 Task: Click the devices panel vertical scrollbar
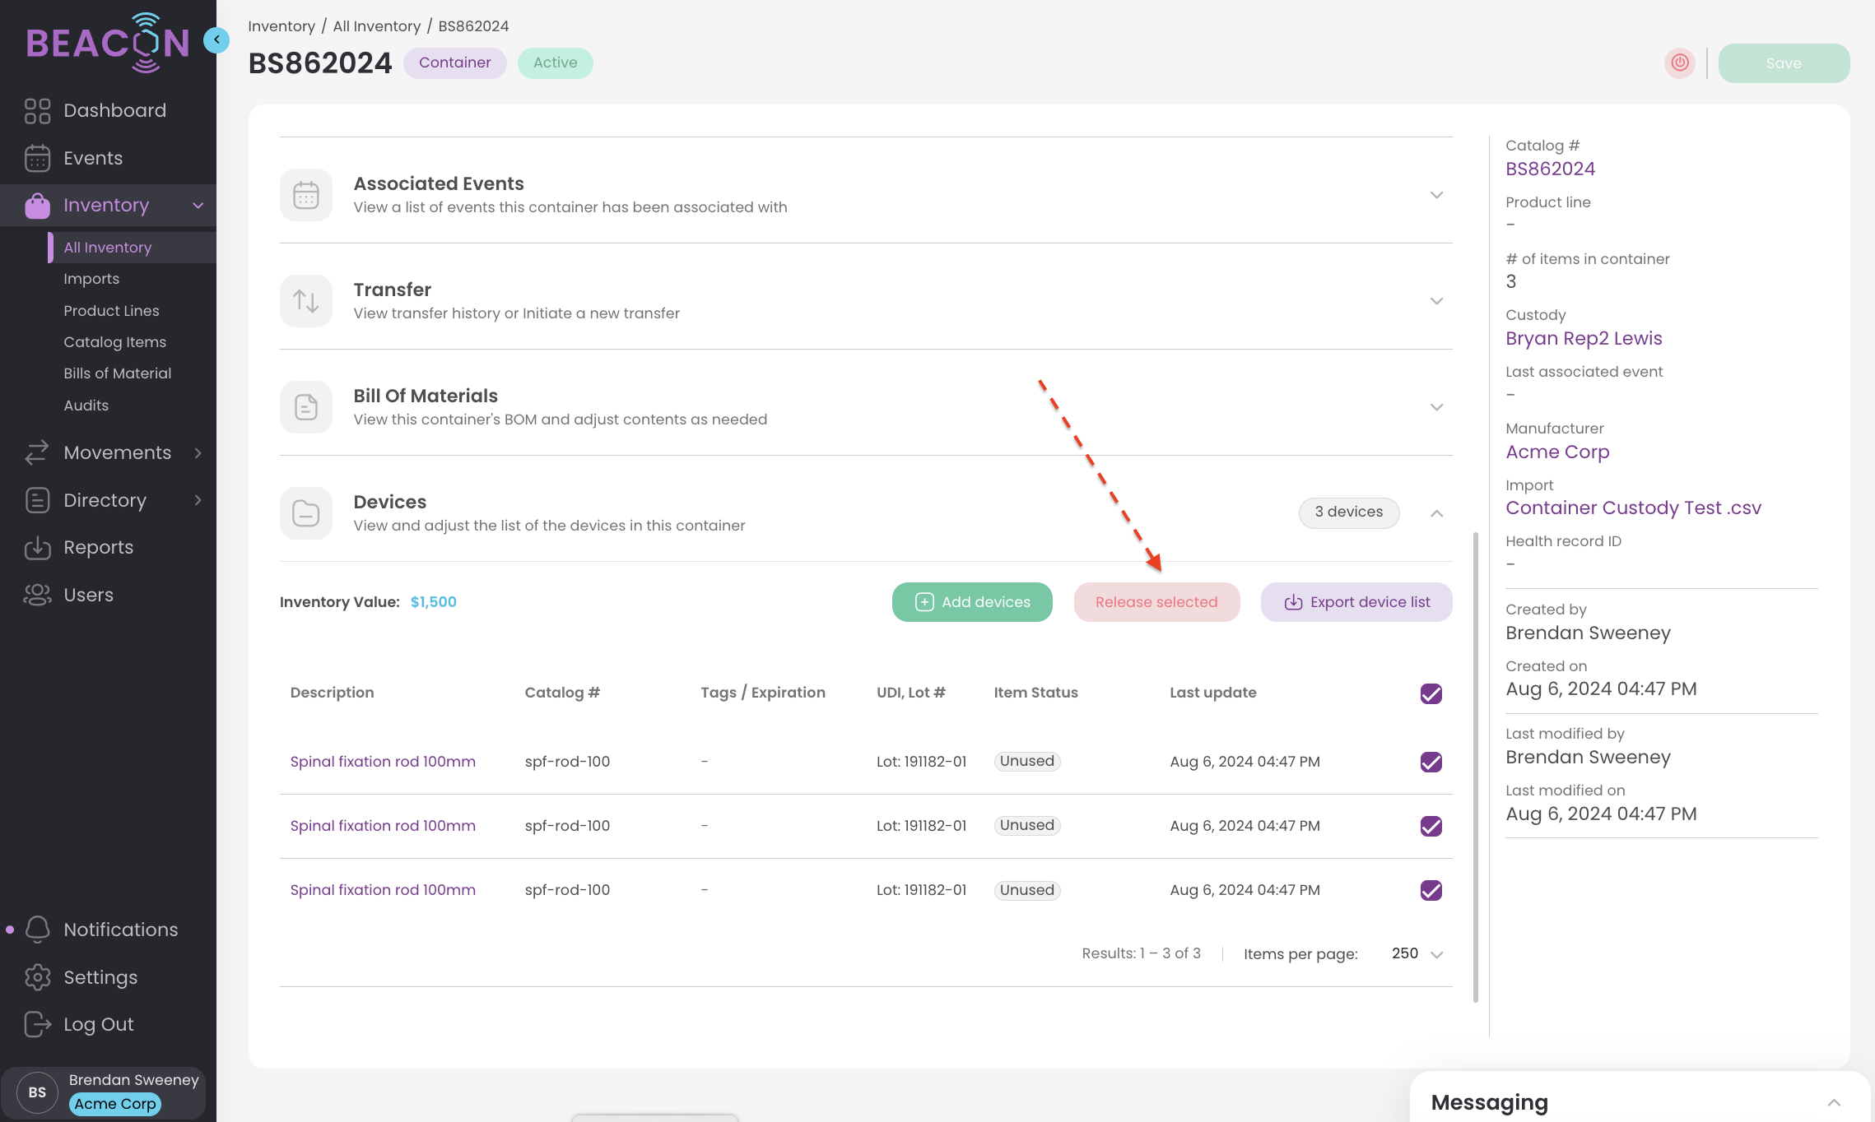pos(1475,765)
